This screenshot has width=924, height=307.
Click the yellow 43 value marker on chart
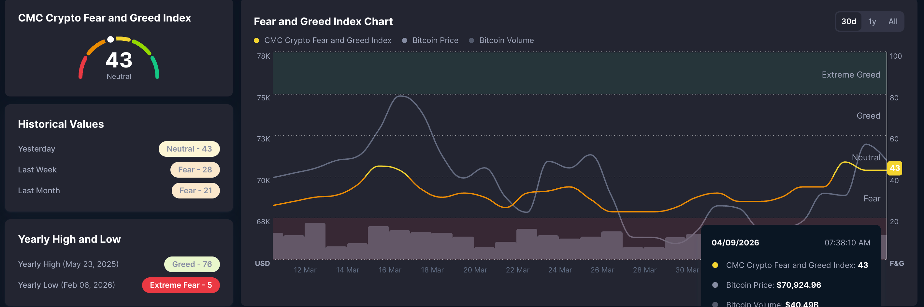pos(894,168)
